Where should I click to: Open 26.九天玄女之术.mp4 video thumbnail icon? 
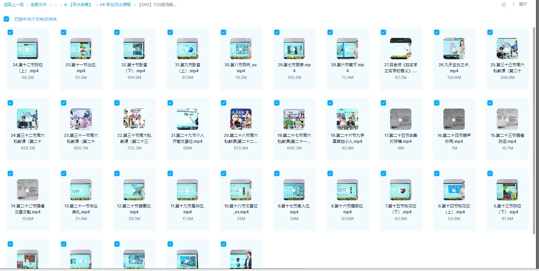tap(454, 49)
